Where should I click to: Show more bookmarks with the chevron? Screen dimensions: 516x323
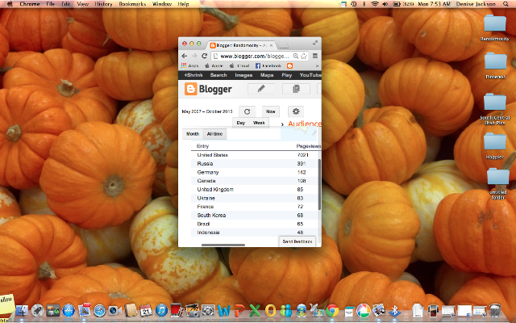coord(317,65)
